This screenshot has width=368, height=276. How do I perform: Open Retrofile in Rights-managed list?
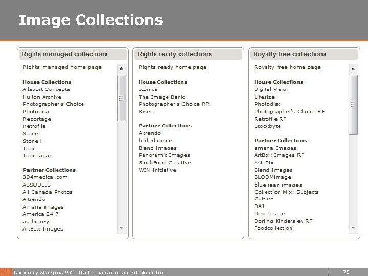tap(34, 126)
